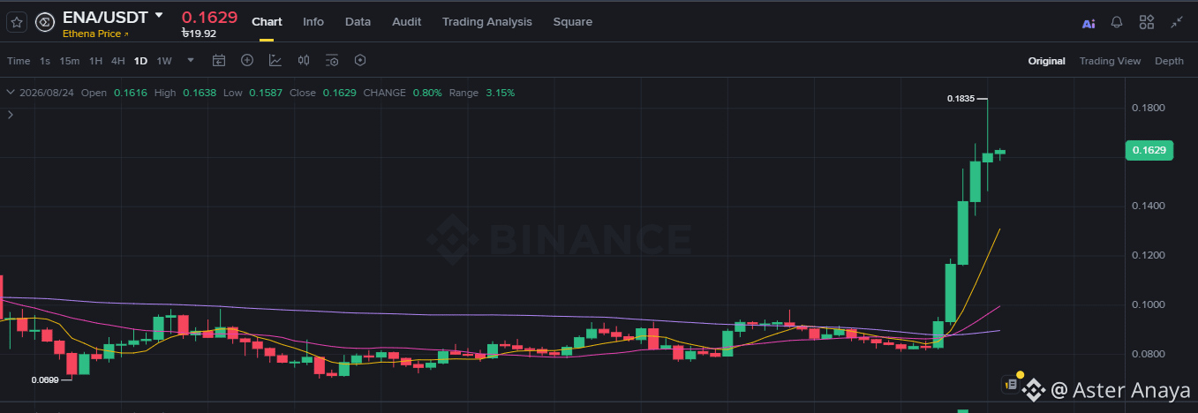The image size is (1198, 413).
Task: Add ENA/USDT to favorites with star
Action: [x=17, y=22]
